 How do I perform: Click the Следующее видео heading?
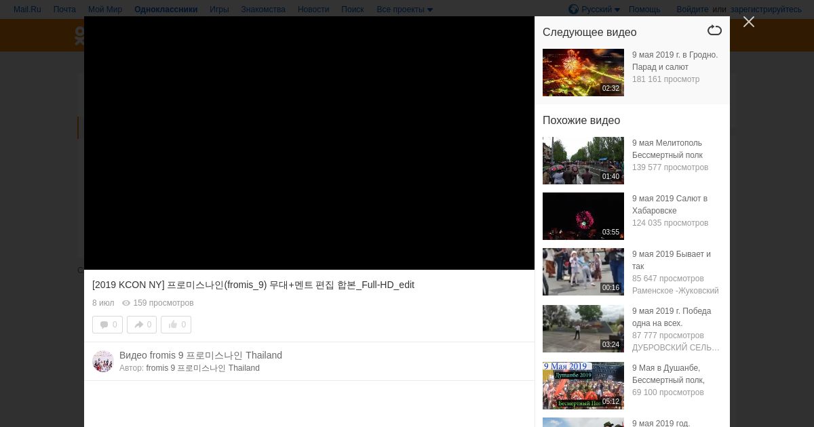tap(589, 33)
